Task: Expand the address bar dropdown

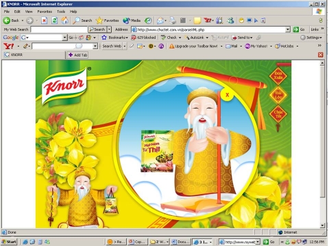Action: point(288,29)
